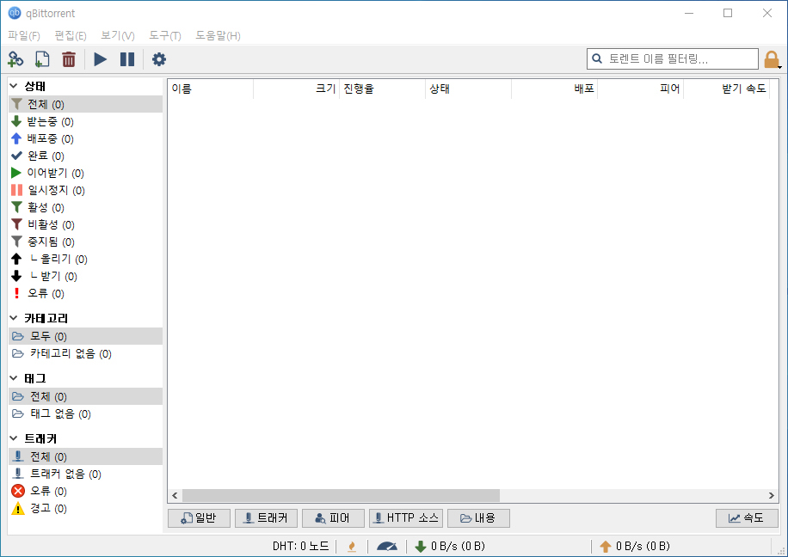Select 전체 (0) under 트래커
The image size is (788, 557).
[x=85, y=456]
